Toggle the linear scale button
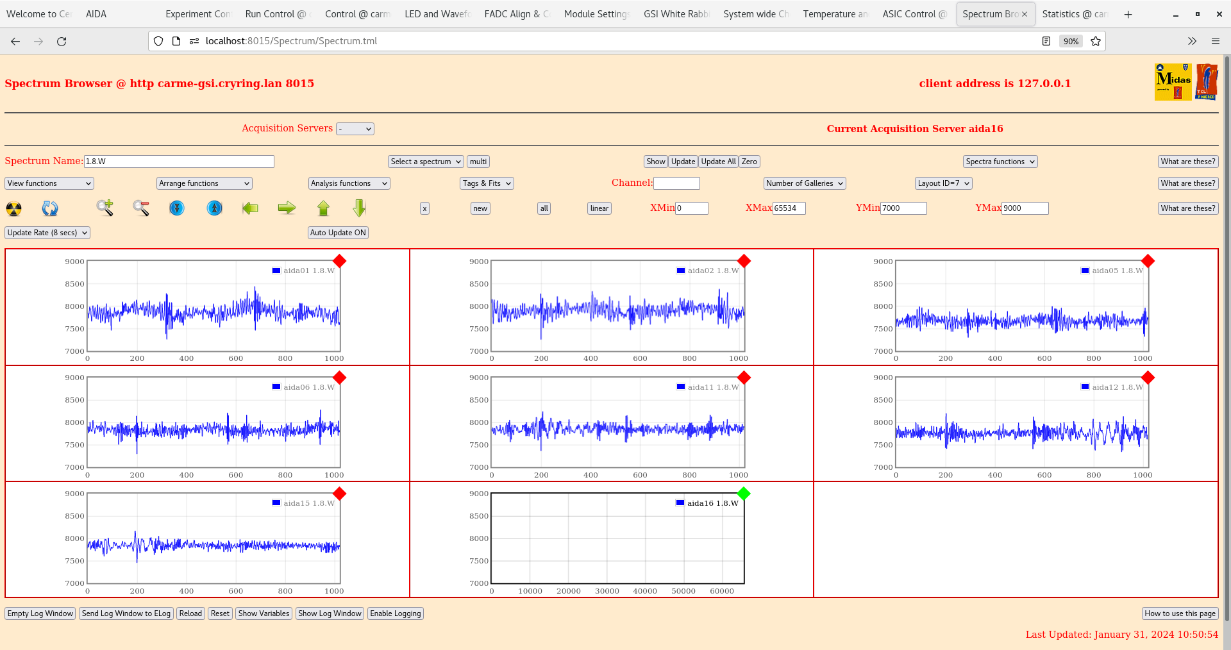 [x=599, y=208]
